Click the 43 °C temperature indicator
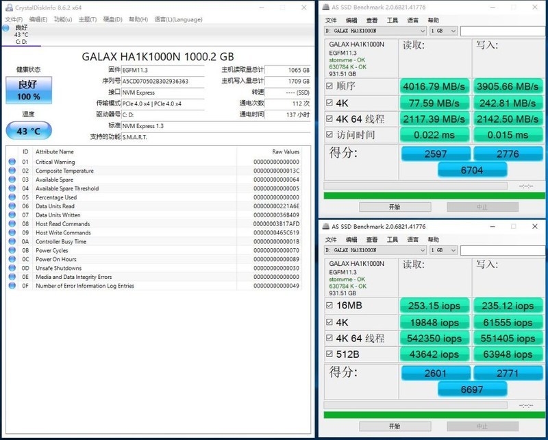 [27, 130]
